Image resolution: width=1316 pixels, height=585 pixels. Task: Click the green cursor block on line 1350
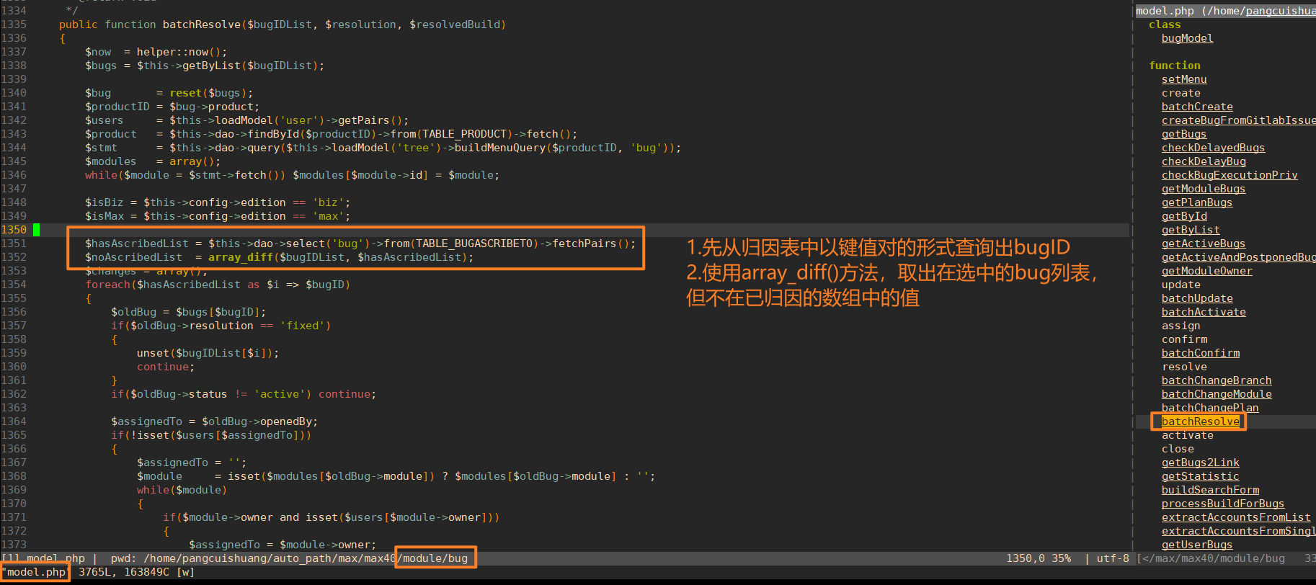(x=36, y=230)
